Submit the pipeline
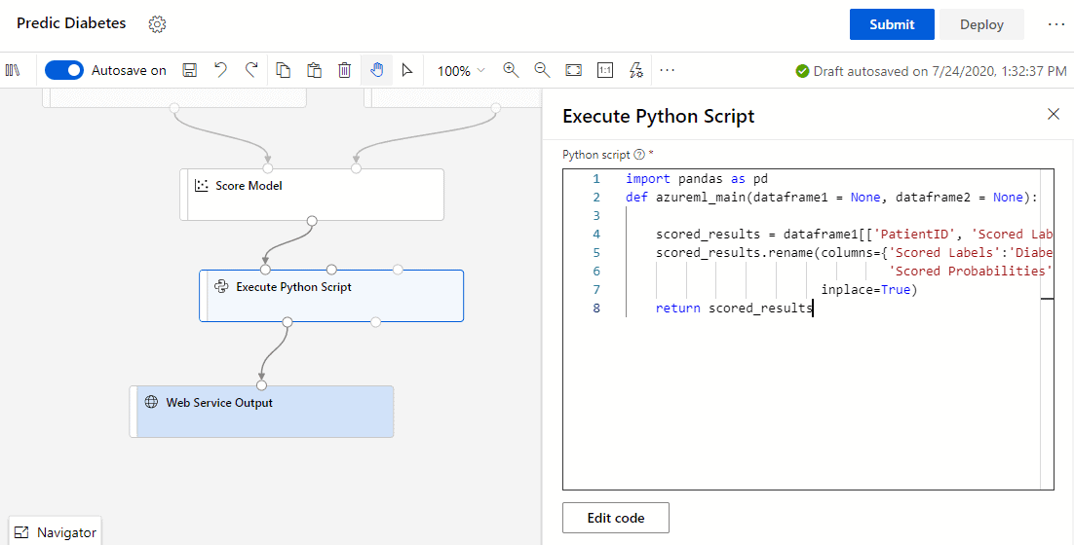The height and width of the screenshot is (545, 1074). click(892, 24)
